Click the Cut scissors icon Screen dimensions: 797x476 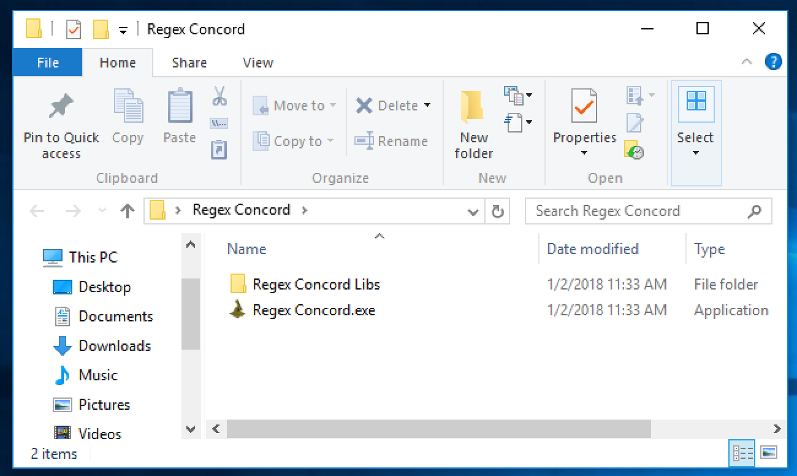[x=219, y=96]
